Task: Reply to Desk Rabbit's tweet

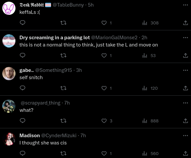Action: click(x=22, y=23)
